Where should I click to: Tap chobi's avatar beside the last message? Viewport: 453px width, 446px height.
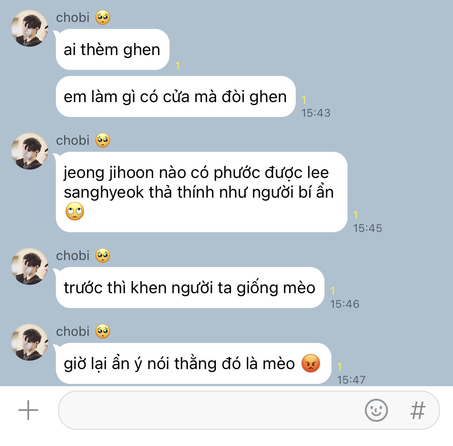pos(30,342)
